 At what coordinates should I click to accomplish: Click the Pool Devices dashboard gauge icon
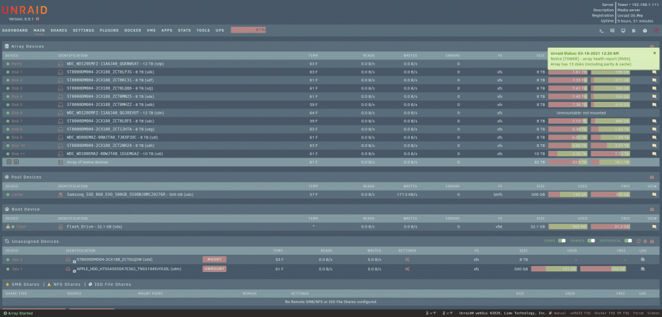click(652, 177)
